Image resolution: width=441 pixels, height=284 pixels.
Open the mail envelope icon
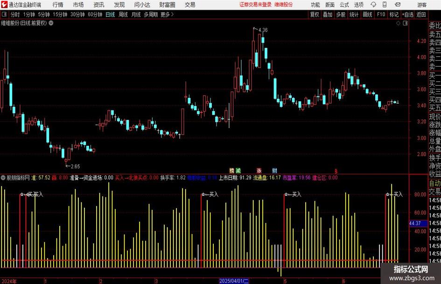click(398, 5)
